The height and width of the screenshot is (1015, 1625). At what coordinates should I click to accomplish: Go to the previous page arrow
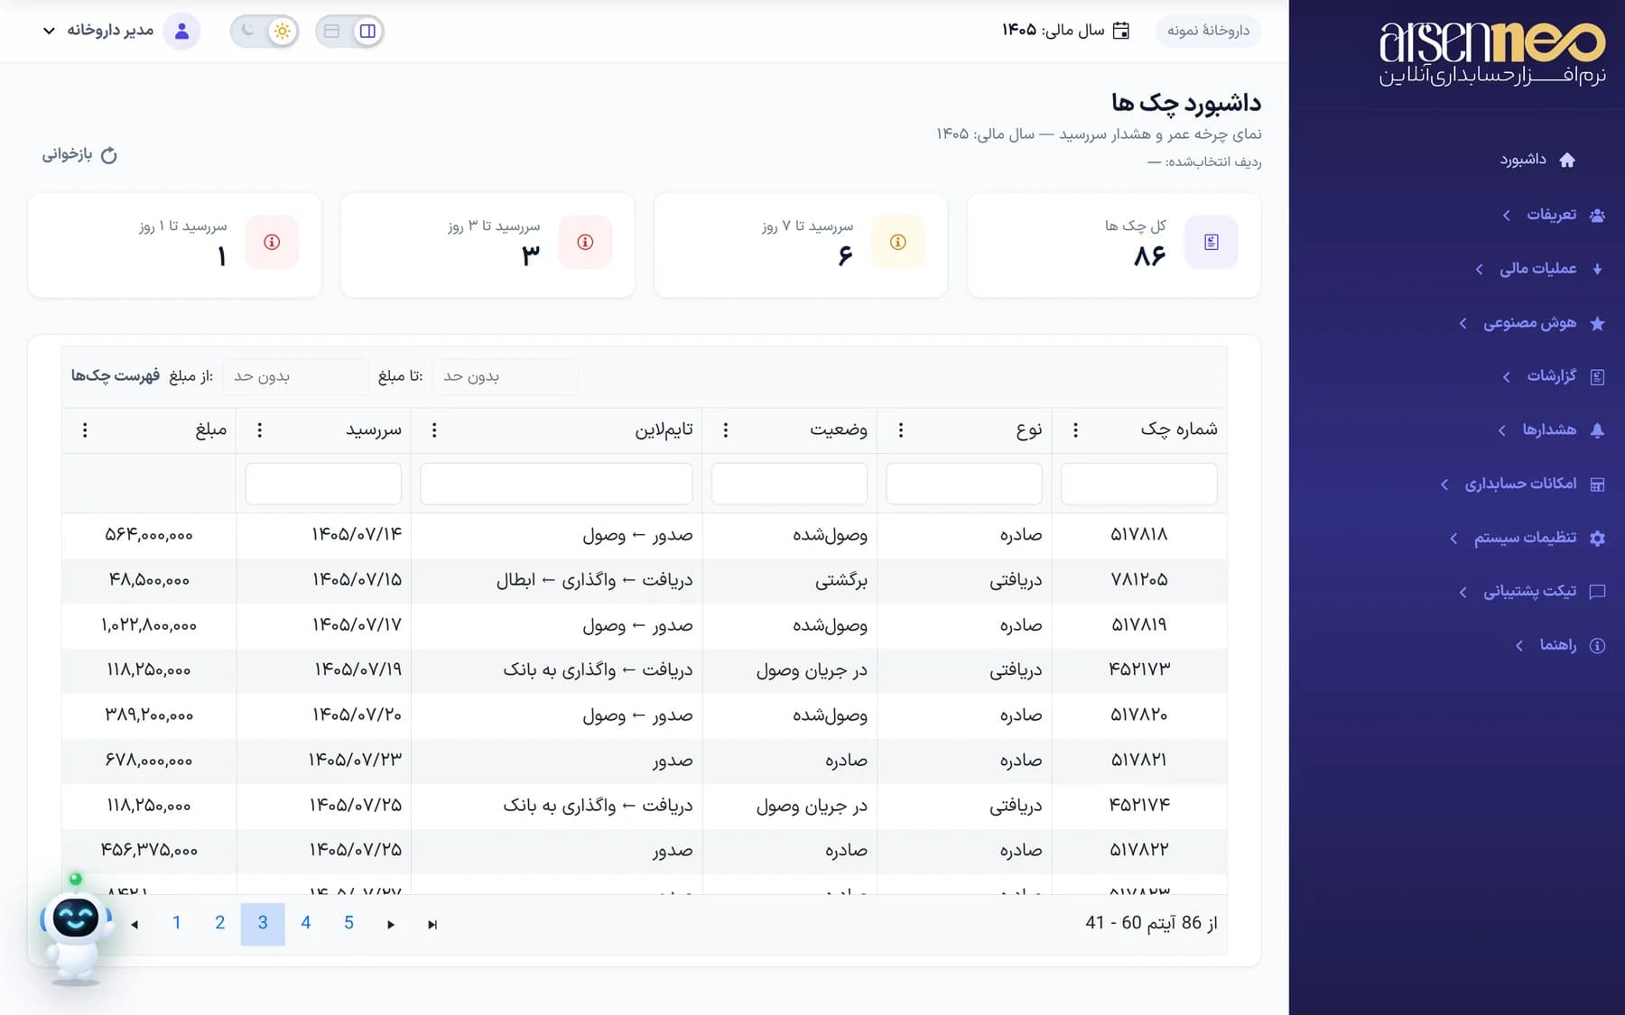135,924
